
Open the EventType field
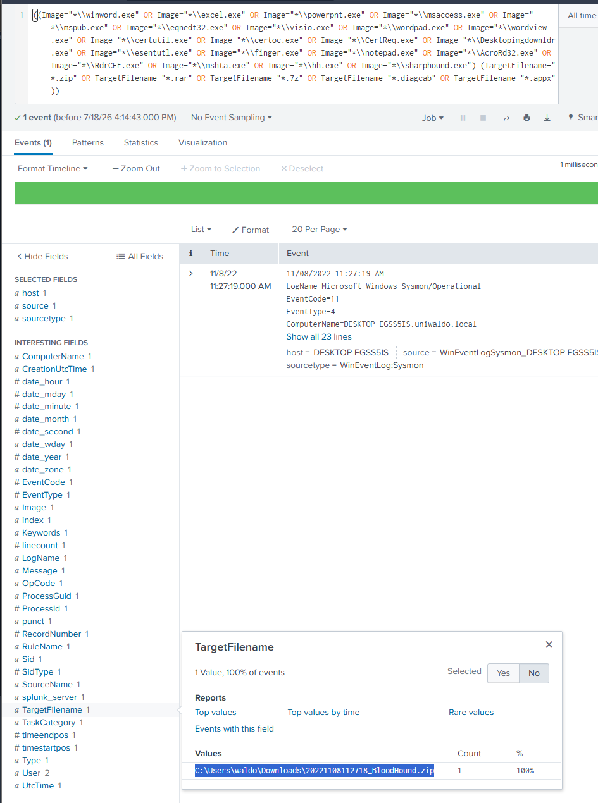42,494
